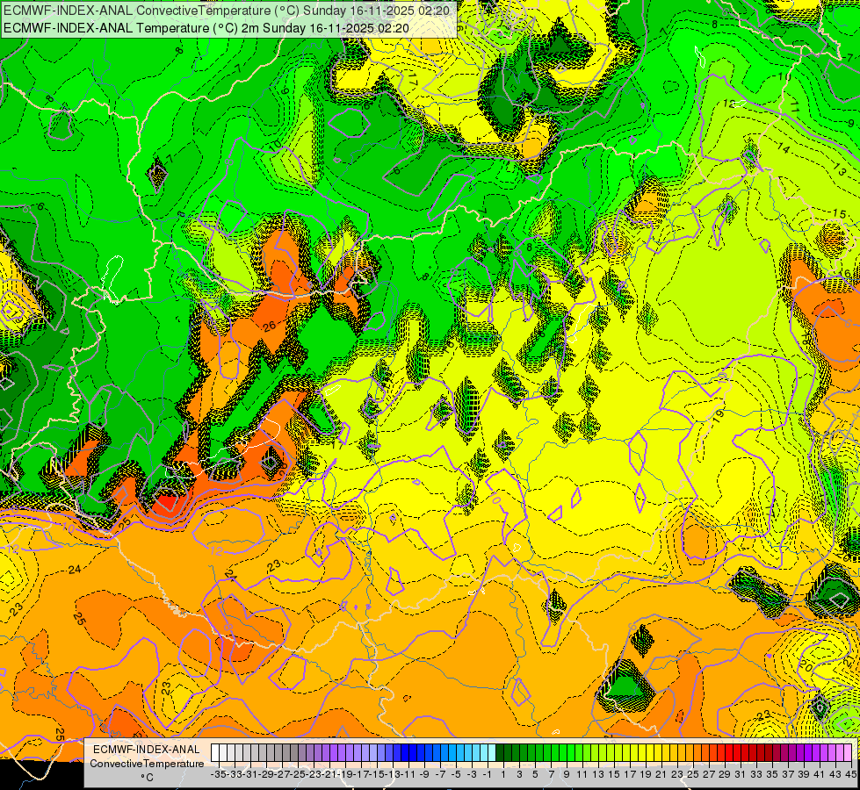Image resolution: width=860 pixels, height=790 pixels.
Task: Click the legend scale value 39
Action: (804, 774)
